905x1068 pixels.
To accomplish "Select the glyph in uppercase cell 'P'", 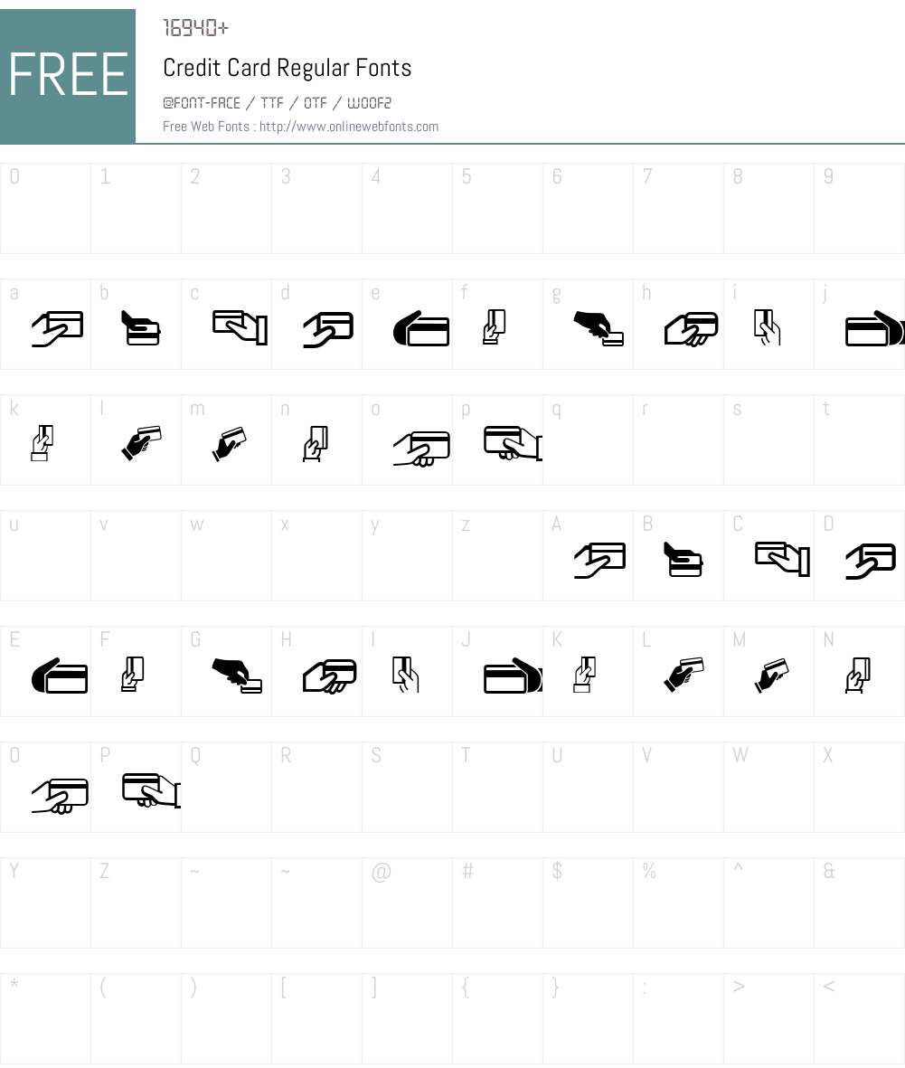I will 151,790.
